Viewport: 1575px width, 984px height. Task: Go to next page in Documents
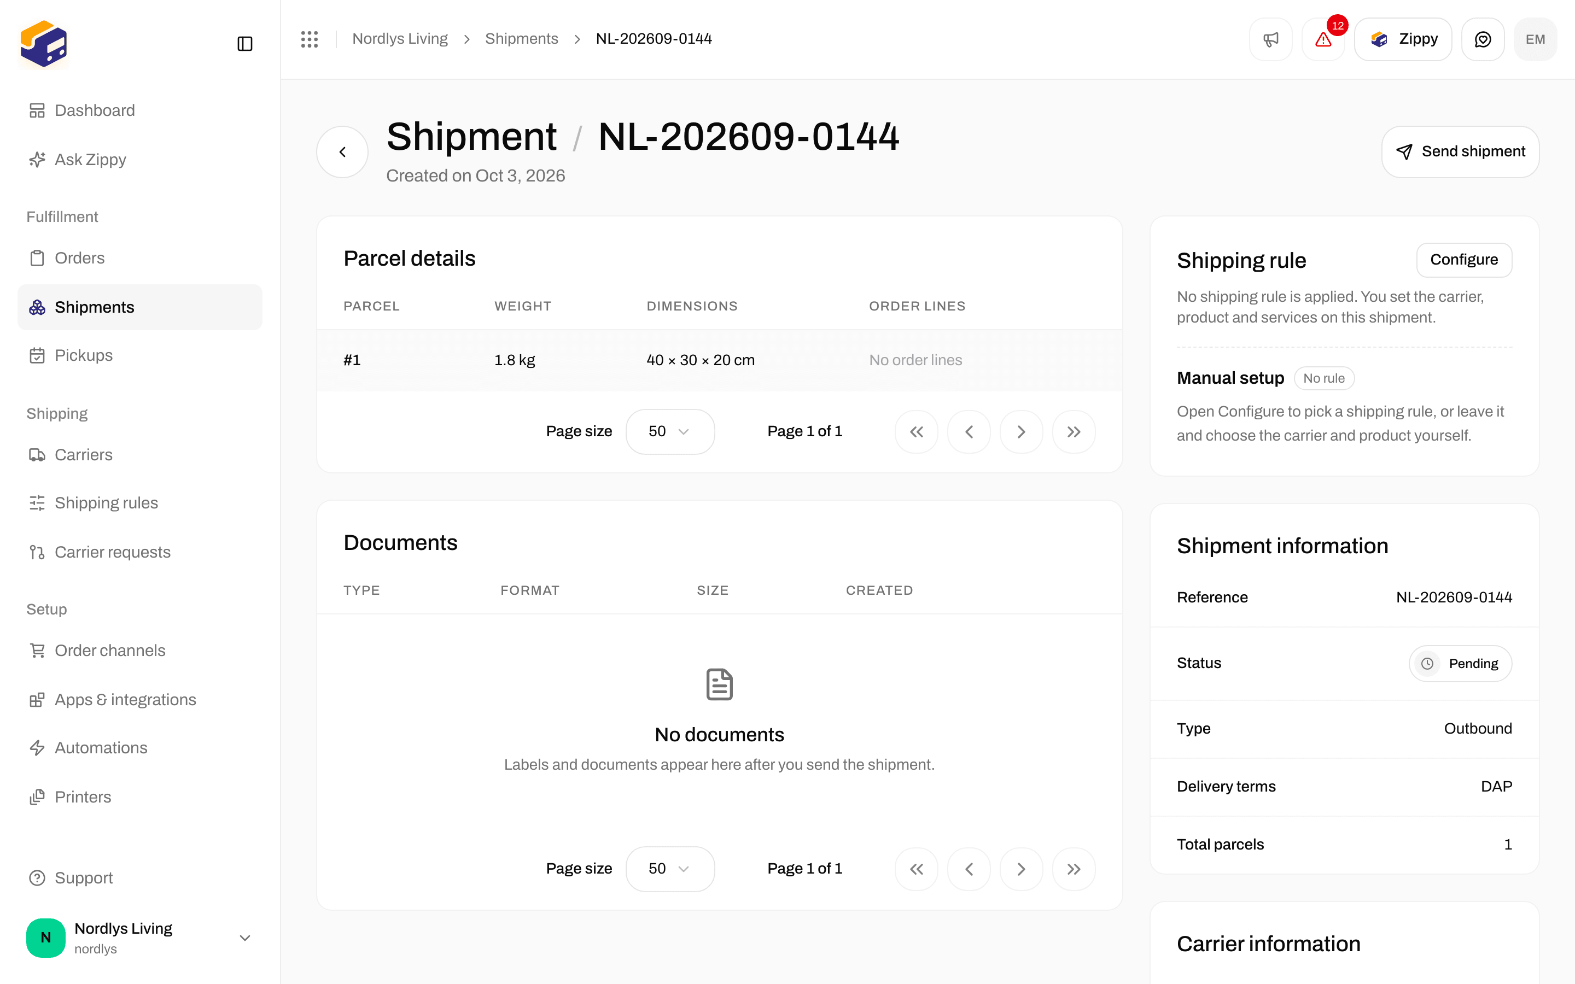pos(1021,869)
